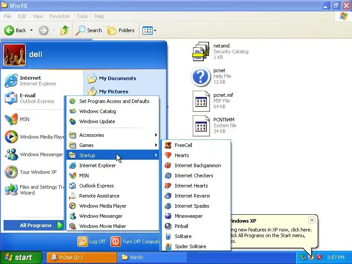
Task: Select Set Program Access and Defaults
Action: click(x=113, y=101)
